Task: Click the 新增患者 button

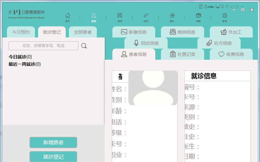Action: click(x=53, y=143)
